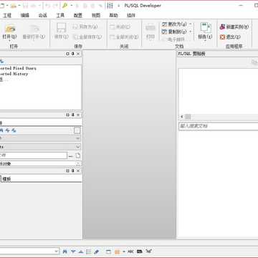Image resolution: width=258 pixels, height=258 pixels.
Task: Click the undo arrow in the title bar
Action: [x=47, y=6]
